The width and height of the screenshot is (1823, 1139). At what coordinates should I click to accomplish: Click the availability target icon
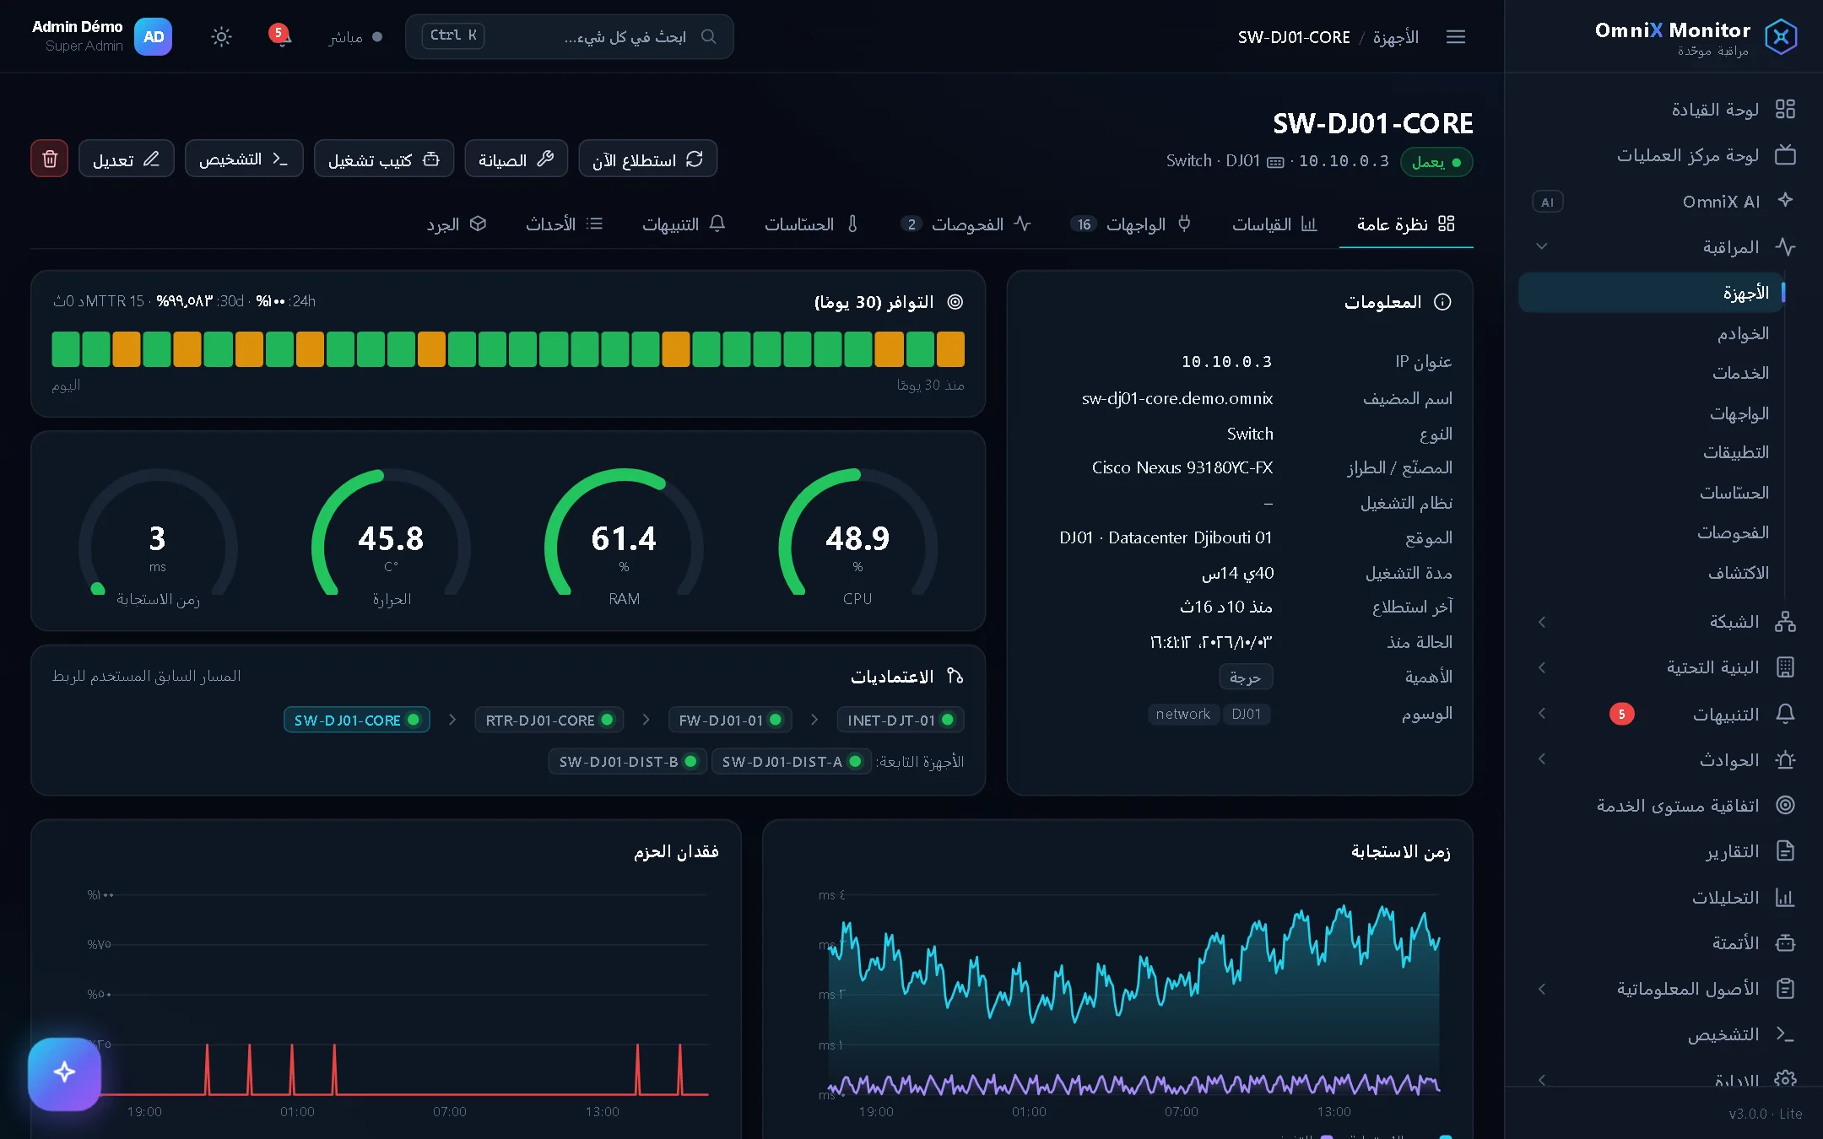point(955,302)
